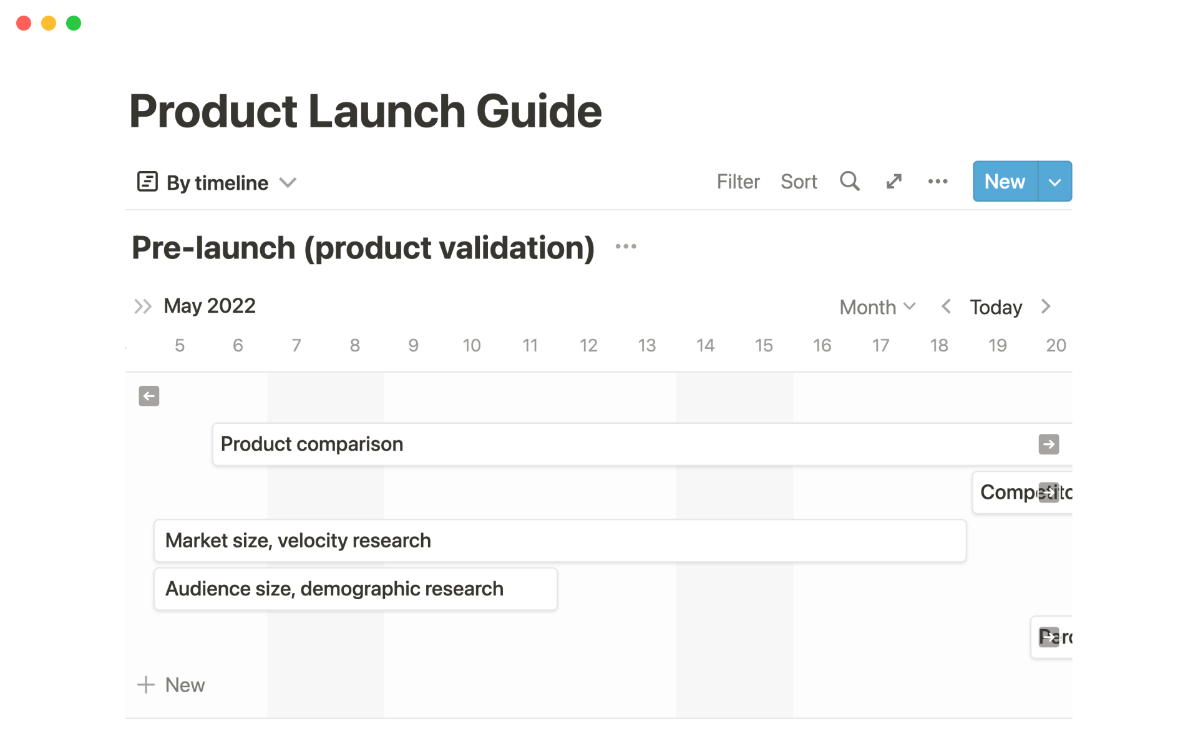Click the timeline view icon beside By timeline
This screenshot has height=749, width=1198.
(x=147, y=182)
